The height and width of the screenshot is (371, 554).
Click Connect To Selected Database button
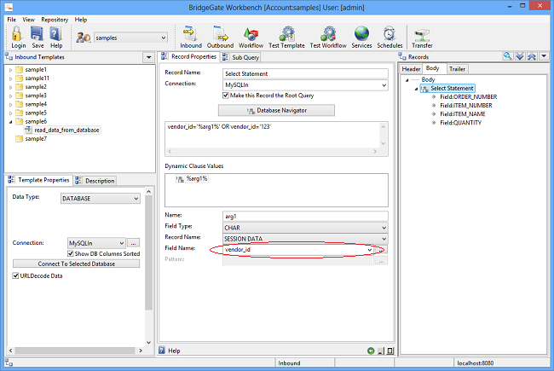[77, 264]
